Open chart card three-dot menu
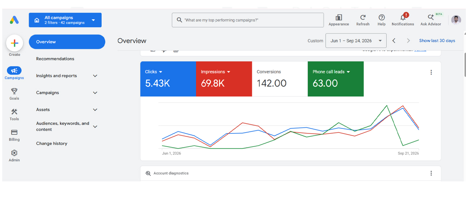The image size is (468, 209). (431, 72)
